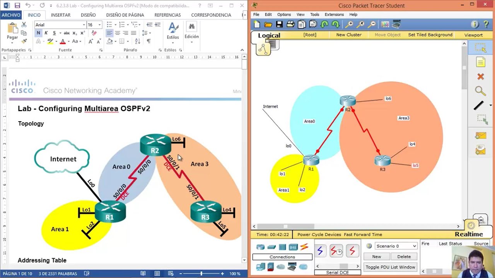Click the Zoom Out magnifier in Packet Tracer
This screenshot has height=278, width=495.
coord(372,24)
